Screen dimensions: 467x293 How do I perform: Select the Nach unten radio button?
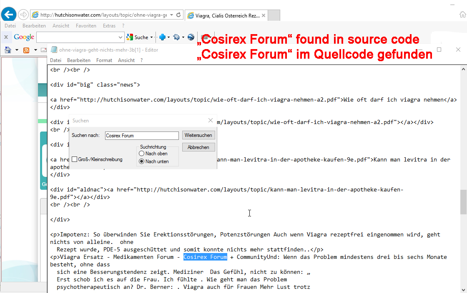click(142, 161)
